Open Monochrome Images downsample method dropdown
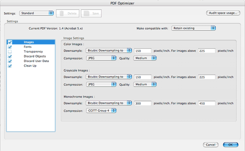Image resolution: width=245 pixels, height=151 pixels. coord(109,103)
